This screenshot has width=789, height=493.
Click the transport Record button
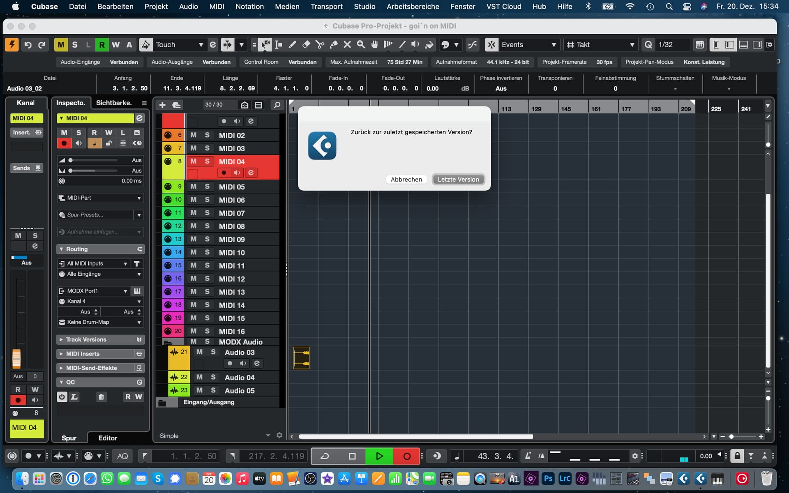point(406,456)
